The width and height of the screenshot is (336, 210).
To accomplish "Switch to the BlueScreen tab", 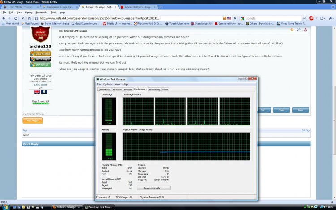I will (60, 7).
